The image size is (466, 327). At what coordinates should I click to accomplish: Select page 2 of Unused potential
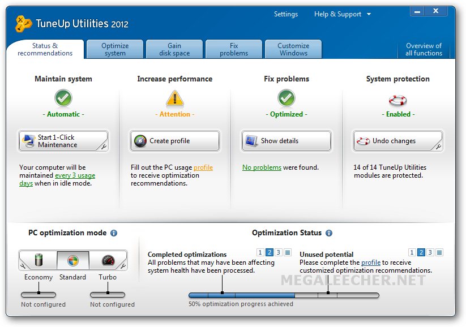[421, 252]
